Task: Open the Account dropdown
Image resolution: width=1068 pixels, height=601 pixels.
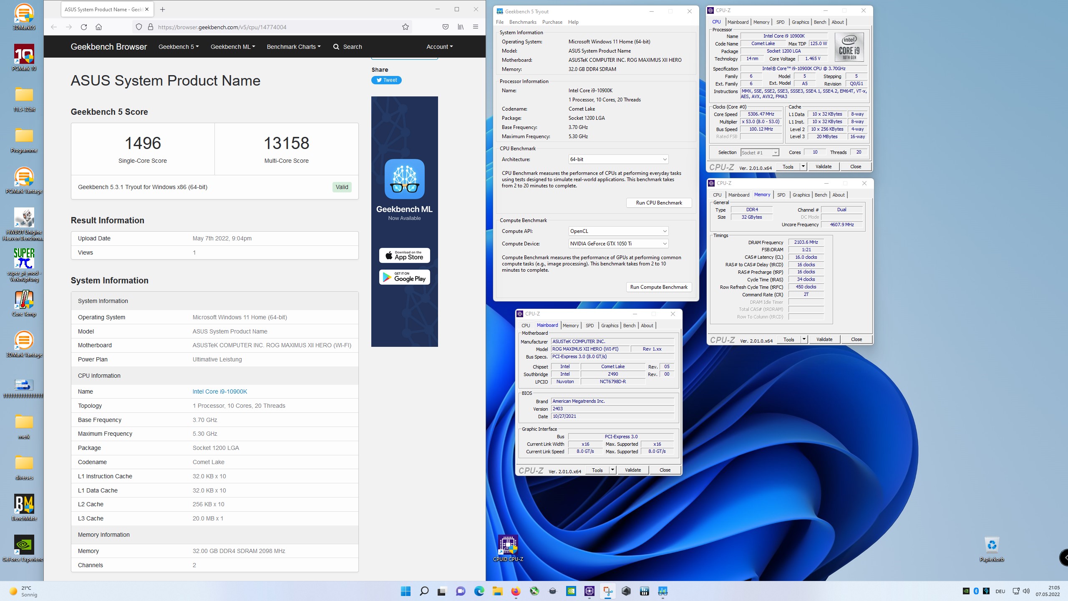Action: pyautogui.click(x=439, y=47)
